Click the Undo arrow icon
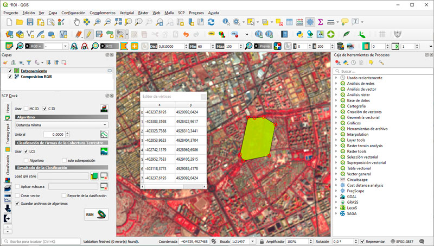Image resolution: width=434 pixels, height=246 pixels. click(187, 34)
